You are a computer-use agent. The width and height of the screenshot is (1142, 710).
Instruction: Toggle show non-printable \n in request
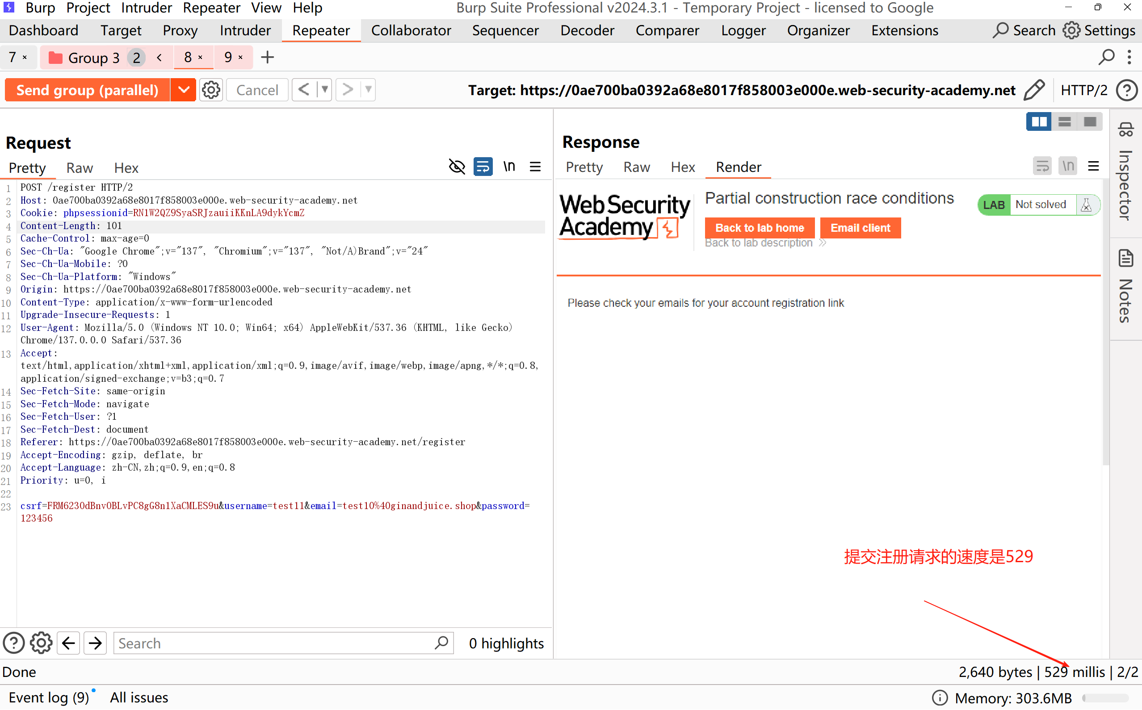(x=509, y=167)
